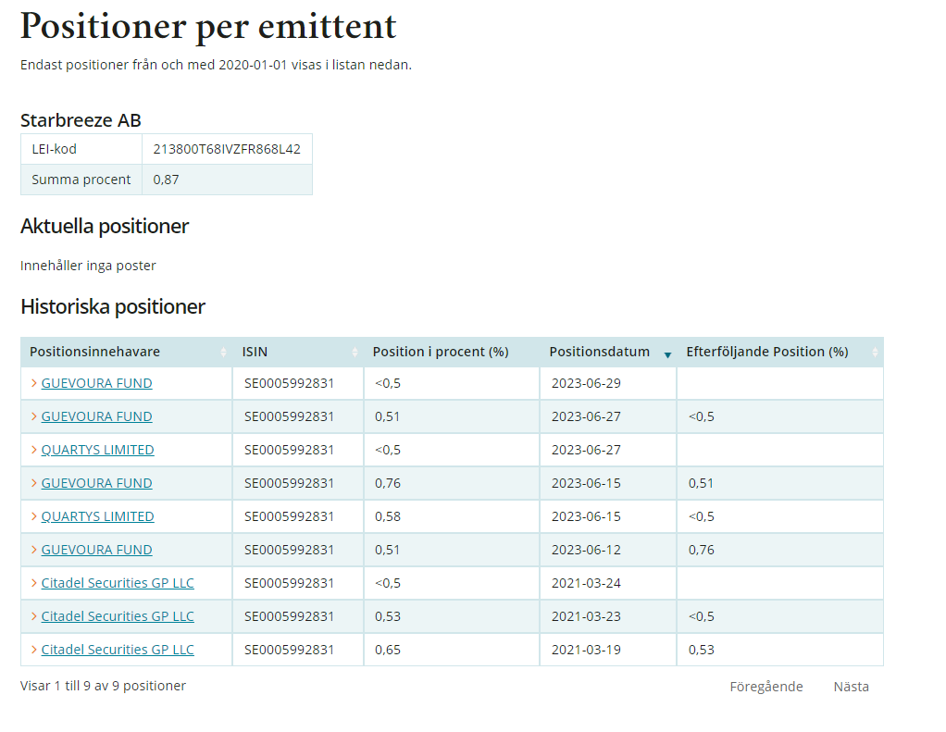The height and width of the screenshot is (732, 946).
Task: Open QUARTYS LIMITED link dated 2023-06-15
Action: coord(98,516)
